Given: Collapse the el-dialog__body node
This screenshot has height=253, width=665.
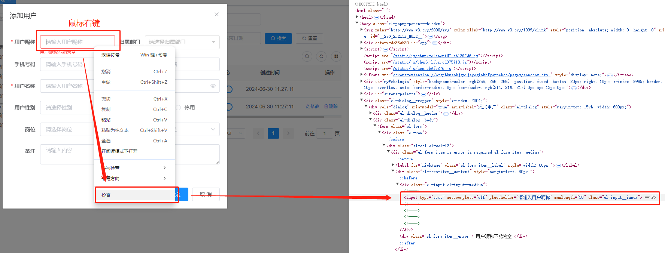Looking at the screenshot, I should pos(370,120).
